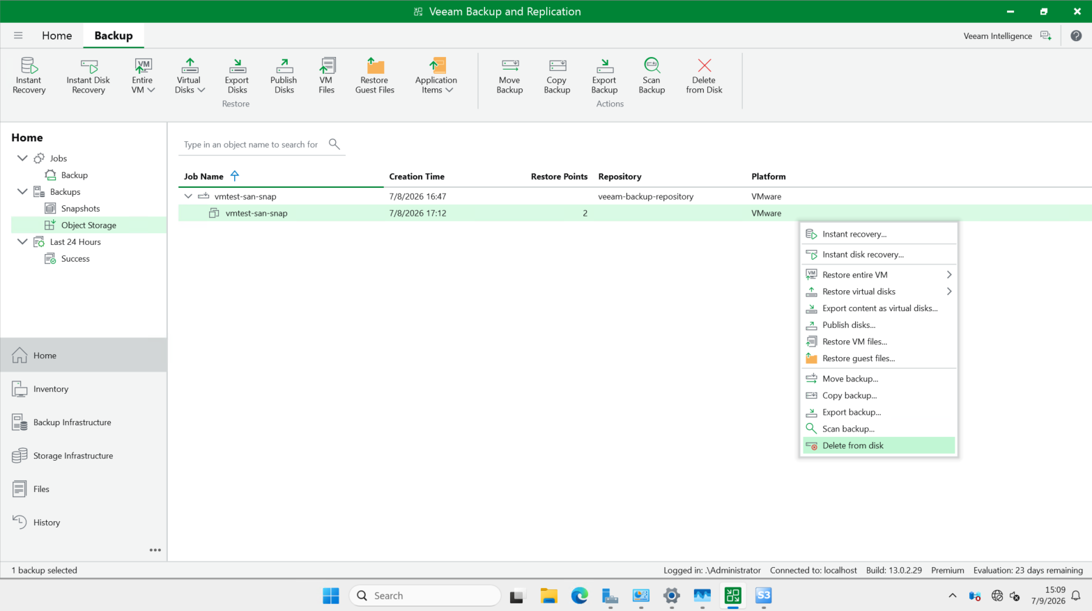Image resolution: width=1092 pixels, height=611 pixels.
Task: Collapse the Backups tree node
Action: 22,192
